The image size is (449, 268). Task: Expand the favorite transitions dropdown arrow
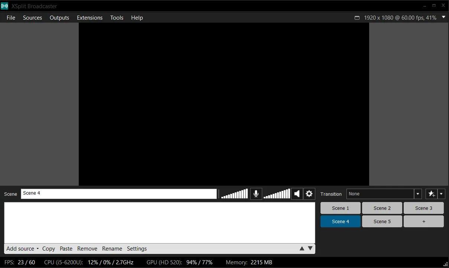(x=441, y=194)
